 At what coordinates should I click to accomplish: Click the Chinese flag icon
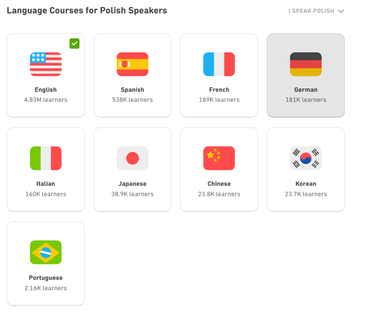click(219, 158)
